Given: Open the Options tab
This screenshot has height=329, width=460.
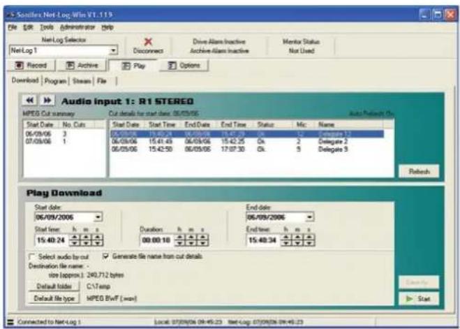Looking at the screenshot, I should click(x=184, y=65).
